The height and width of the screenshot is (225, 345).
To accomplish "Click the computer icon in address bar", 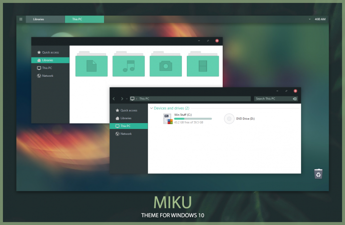I will click(132, 98).
